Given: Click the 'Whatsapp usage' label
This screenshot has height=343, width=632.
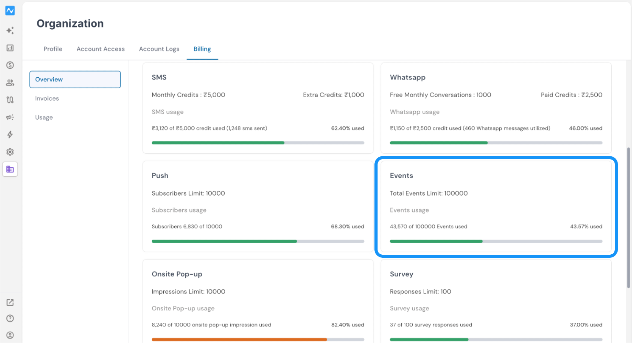Looking at the screenshot, I should coord(415,112).
